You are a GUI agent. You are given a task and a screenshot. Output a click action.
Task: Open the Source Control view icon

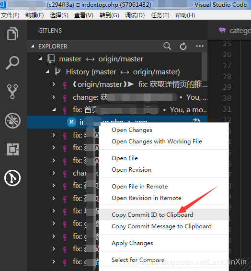(12, 92)
